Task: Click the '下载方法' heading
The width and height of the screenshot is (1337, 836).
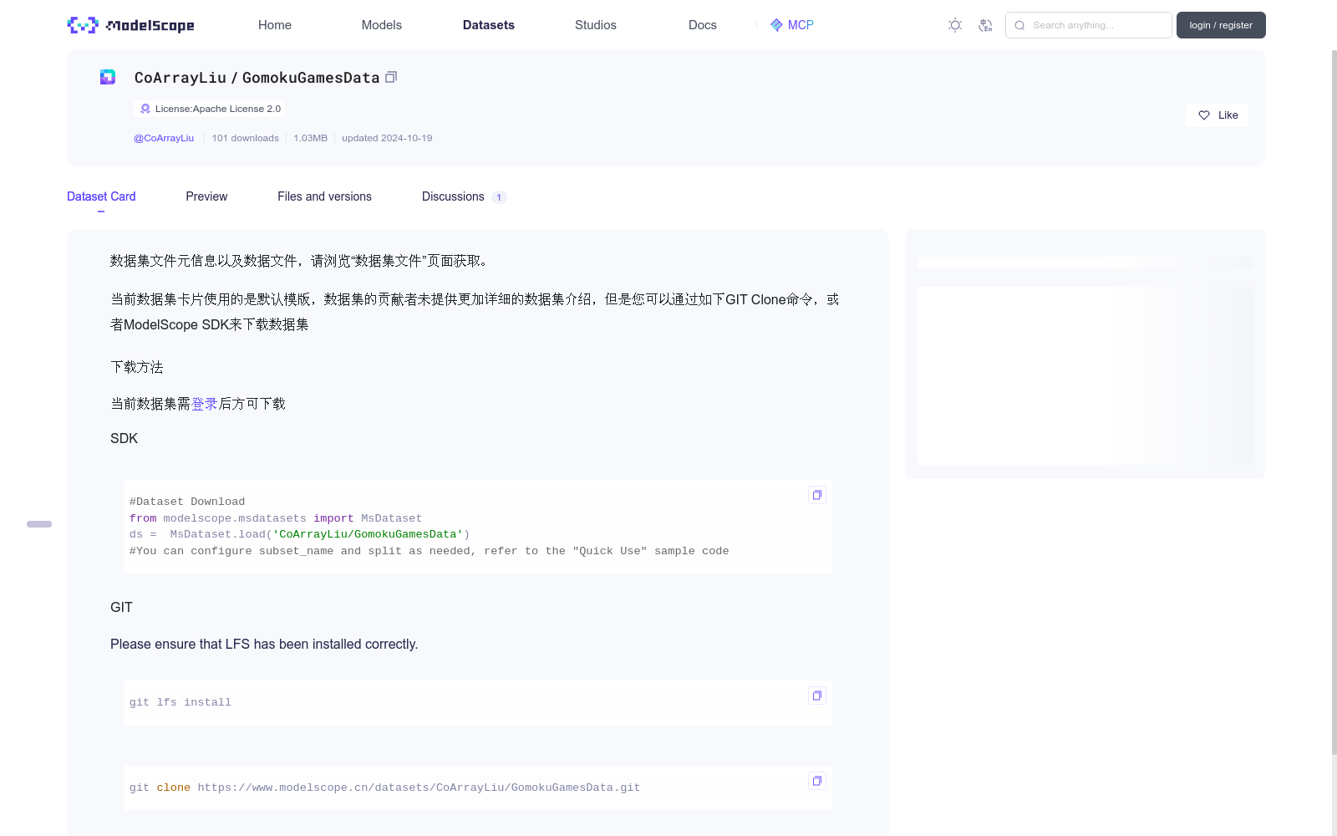Action: (x=137, y=367)
